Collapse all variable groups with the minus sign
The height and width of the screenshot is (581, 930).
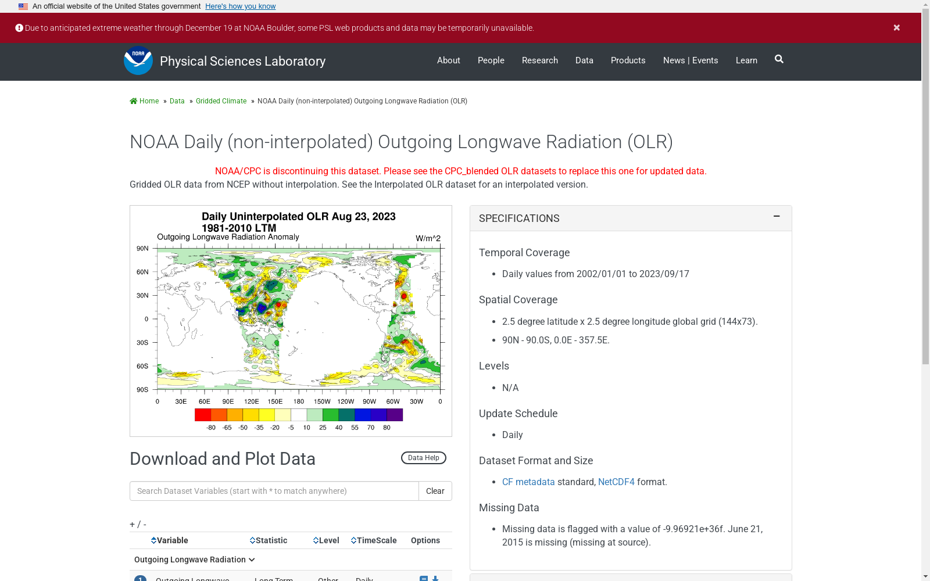(145, 525)
